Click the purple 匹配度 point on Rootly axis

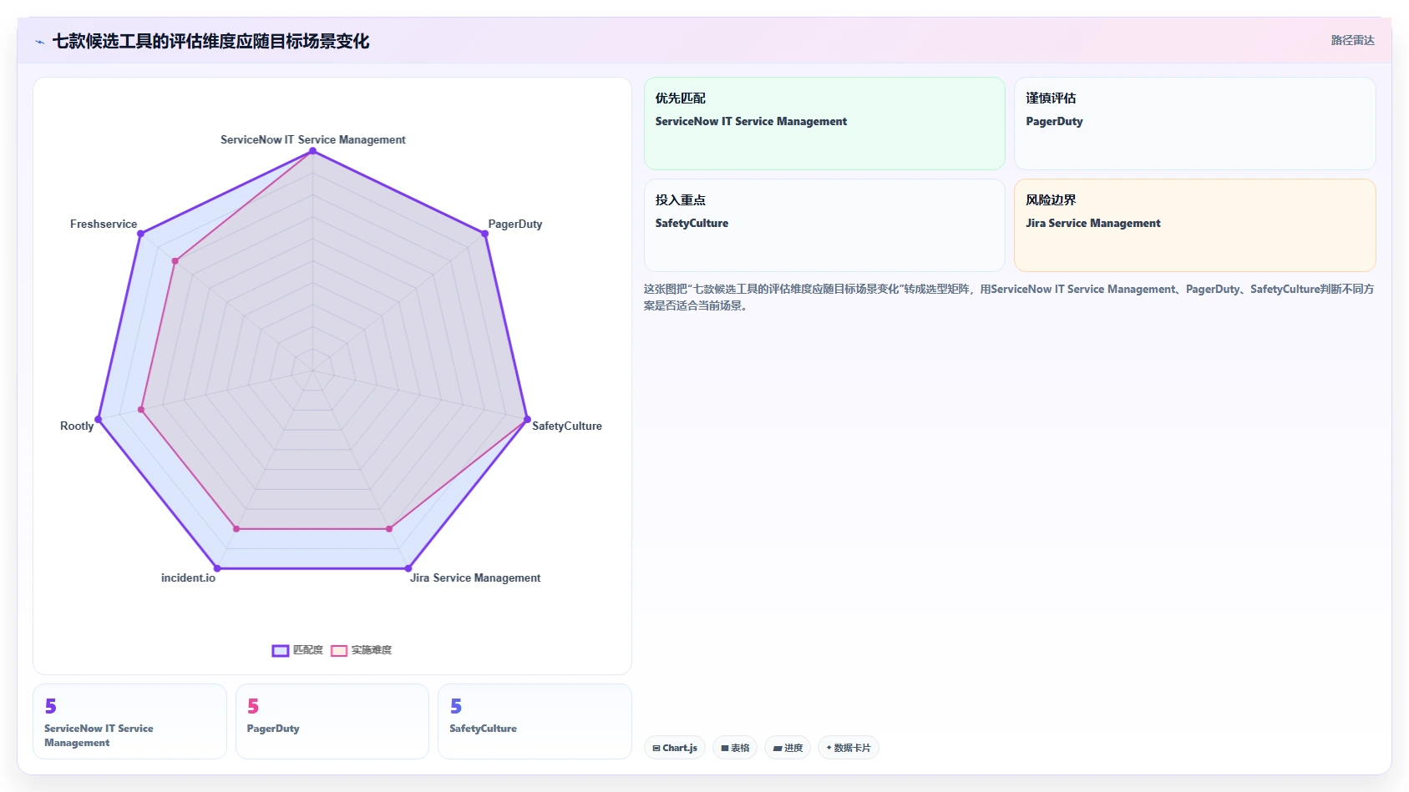[99, 419]
